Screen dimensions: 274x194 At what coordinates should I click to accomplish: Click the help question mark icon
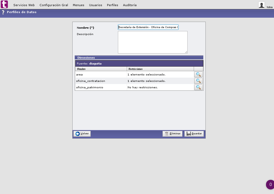3,12
